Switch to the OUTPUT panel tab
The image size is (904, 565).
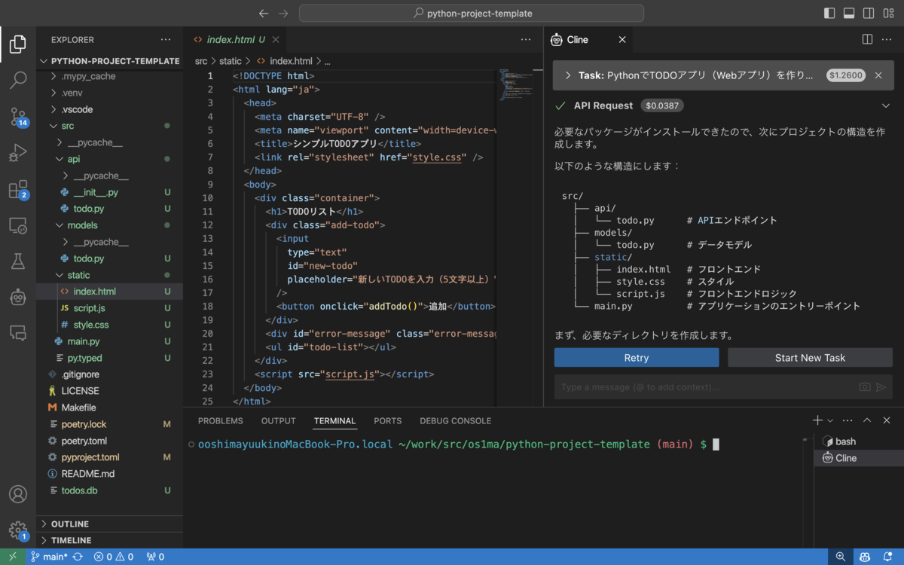[x=278, y=421]
